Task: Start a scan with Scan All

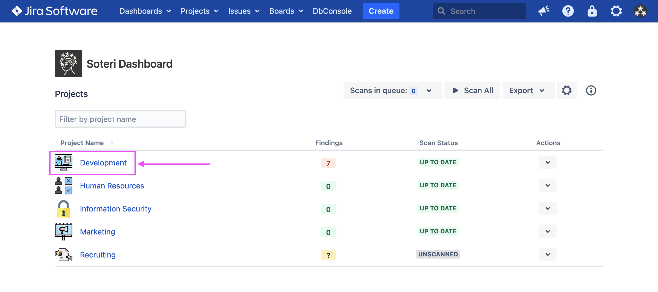Action: 472,90
